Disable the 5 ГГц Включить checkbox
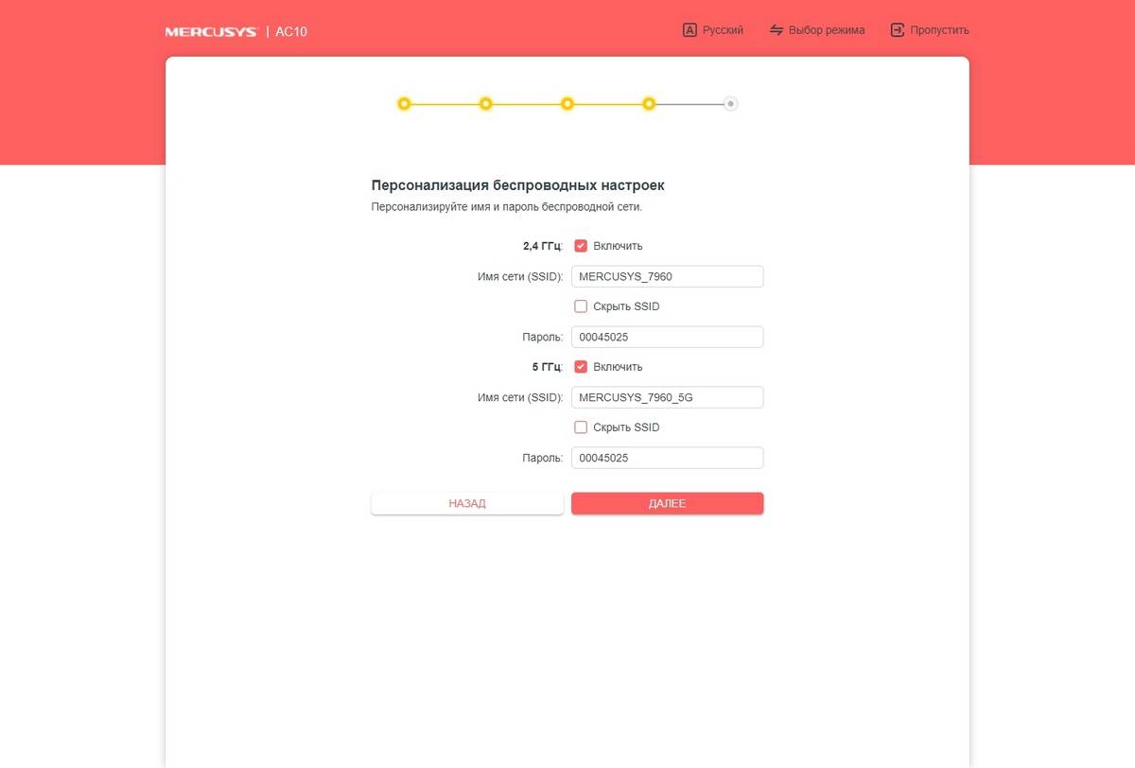This screenshot has width=1135, height=768. click(581, 367)
